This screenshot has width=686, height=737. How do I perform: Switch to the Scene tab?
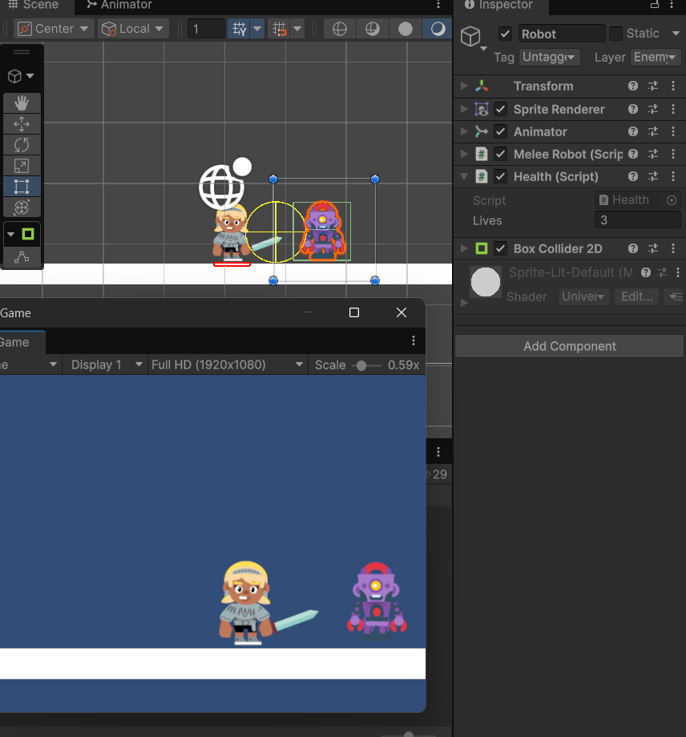(x=34, y=5)
